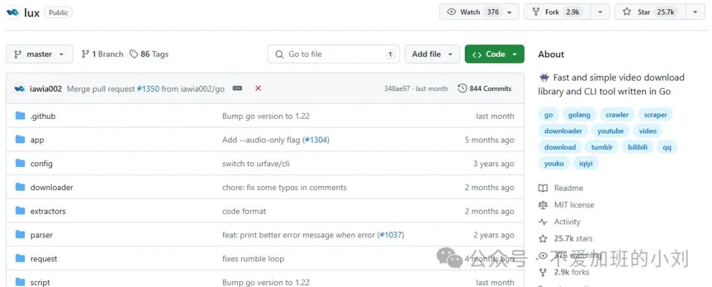The image size is (712, 287).
Task: Select the golang topic tag
Action: [x=579, y=115]
